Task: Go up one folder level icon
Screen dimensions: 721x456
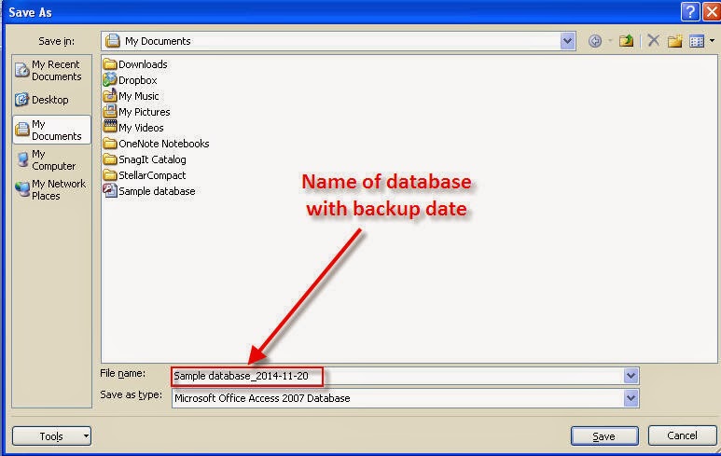Action: pos(626,41)
